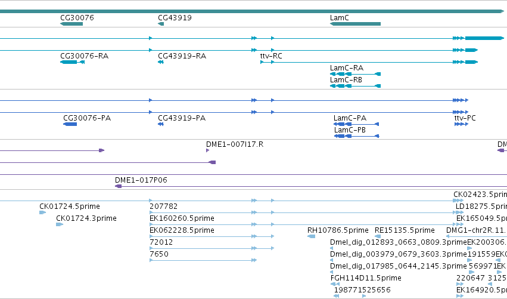507x299 pixels.
Task: Click EST label CK01724.5prime
Action: pos(70,206)
